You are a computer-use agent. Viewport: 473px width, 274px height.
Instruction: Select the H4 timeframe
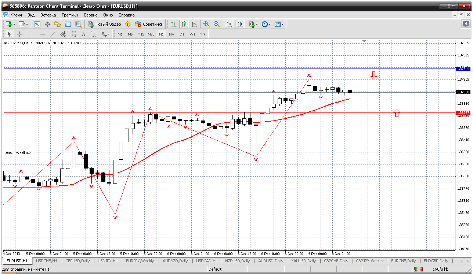click(171, 34)
